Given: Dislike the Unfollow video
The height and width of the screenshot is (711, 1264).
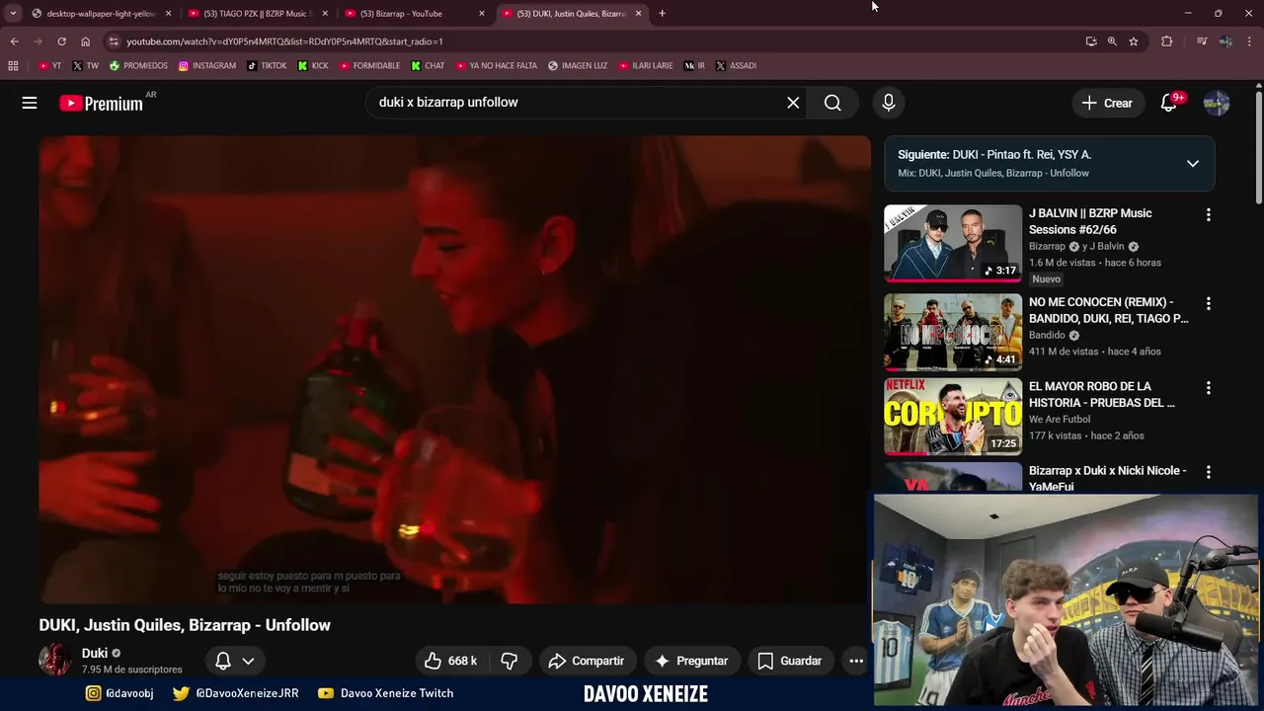Looking at the screenshot, I should click(510, 661).
